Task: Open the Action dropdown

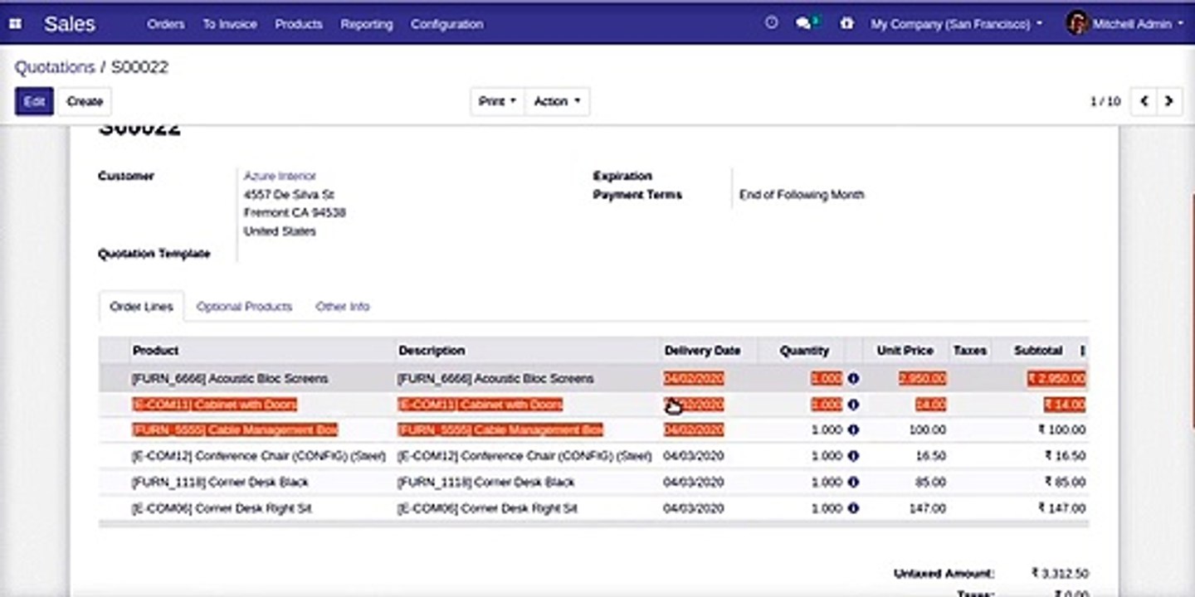Action: click(x=557, y=101)
